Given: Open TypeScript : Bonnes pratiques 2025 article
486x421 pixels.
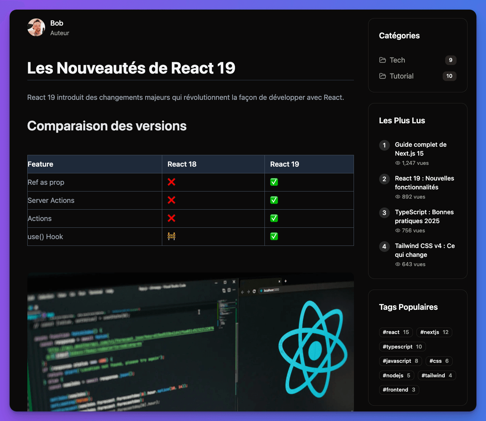Looking at the screenshot, I should coord(424,216).
